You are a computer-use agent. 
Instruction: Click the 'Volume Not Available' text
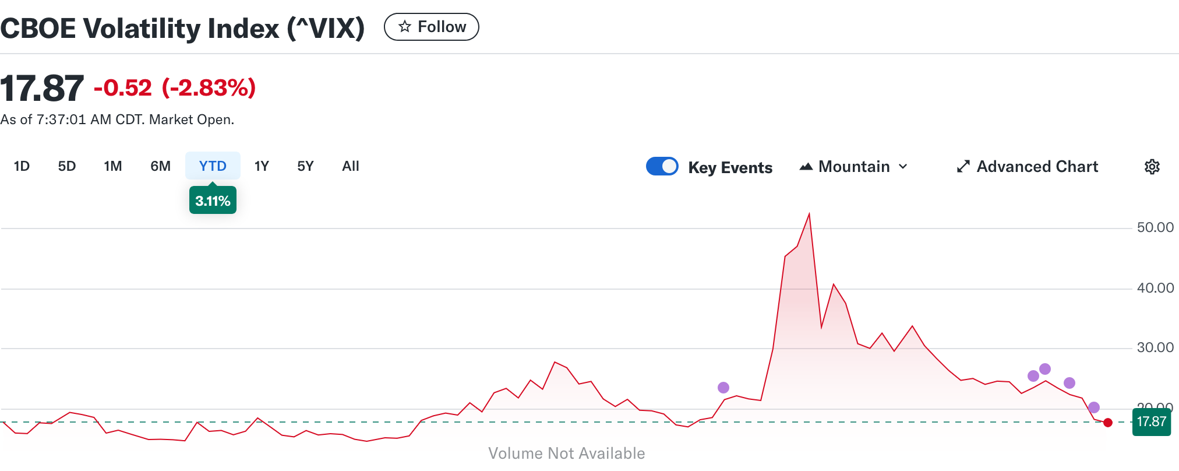[566, 454]
